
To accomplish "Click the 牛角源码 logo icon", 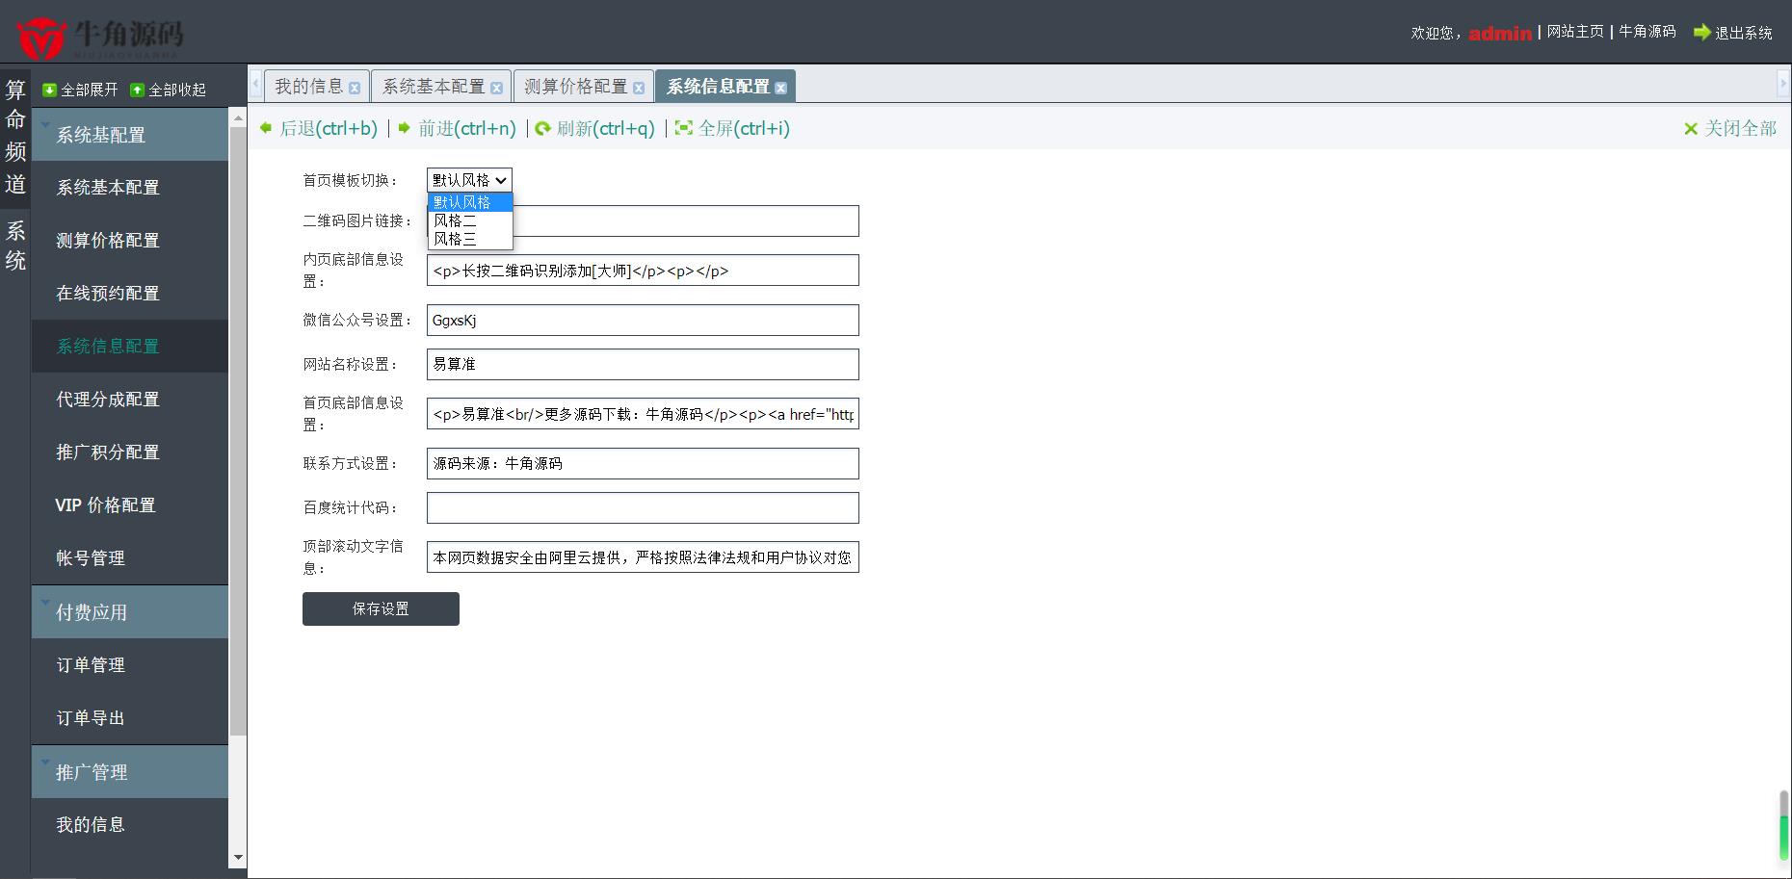I will (40, 39).
